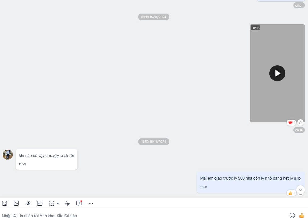This screenshot has height=218, width=308.
Task: Click the send image icon
Action: pyautogui.click(x=16, y=203)
